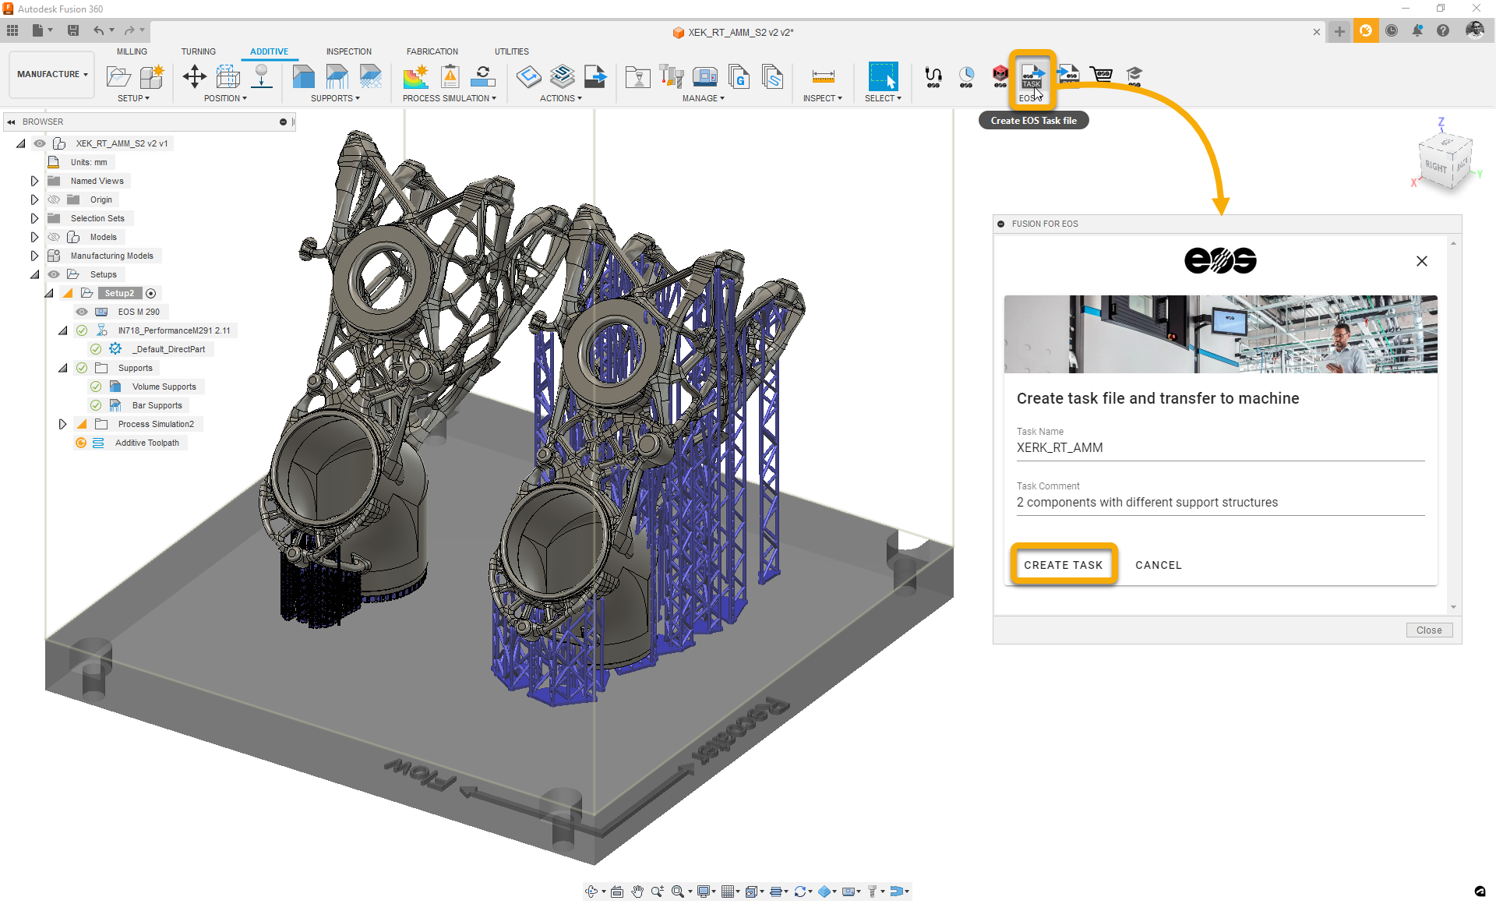1496x904 pixels.
Task: Click the Pan hand tool in navigation bar
Action: click(637, 892)
